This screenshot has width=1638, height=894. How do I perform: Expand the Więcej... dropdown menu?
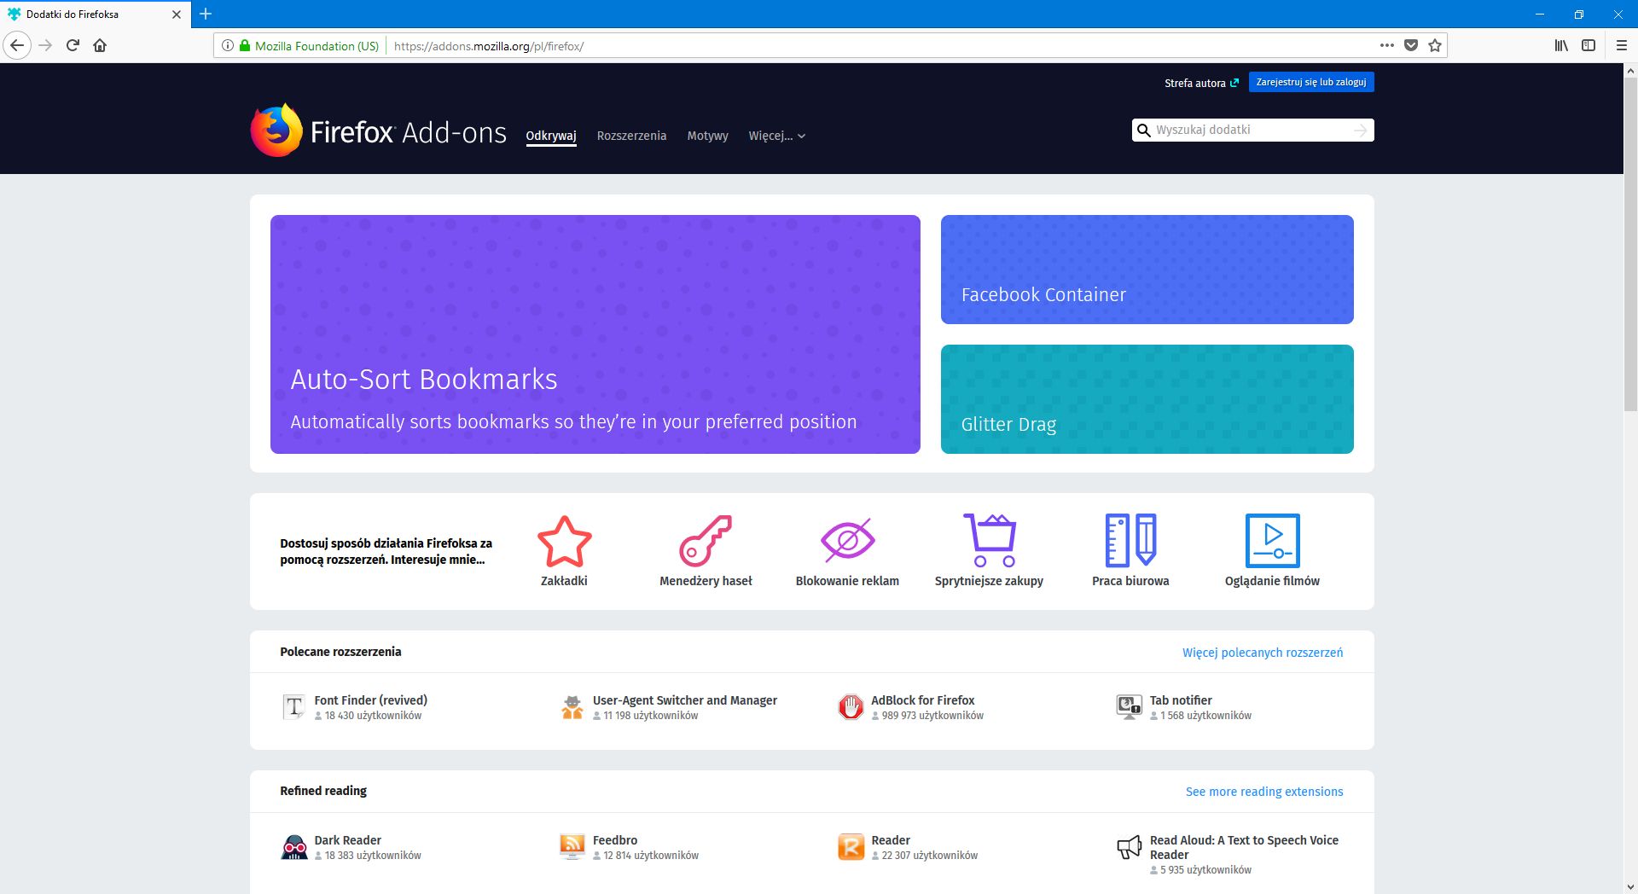coord(775,136)
